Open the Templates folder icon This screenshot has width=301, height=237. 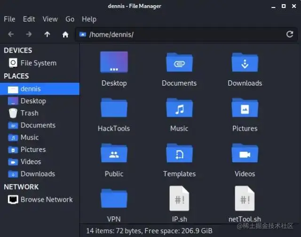tap(179, 153)
